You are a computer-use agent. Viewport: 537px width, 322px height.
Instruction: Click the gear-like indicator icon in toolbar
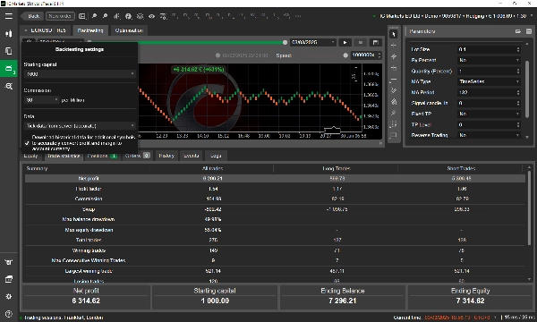point(141,16)
